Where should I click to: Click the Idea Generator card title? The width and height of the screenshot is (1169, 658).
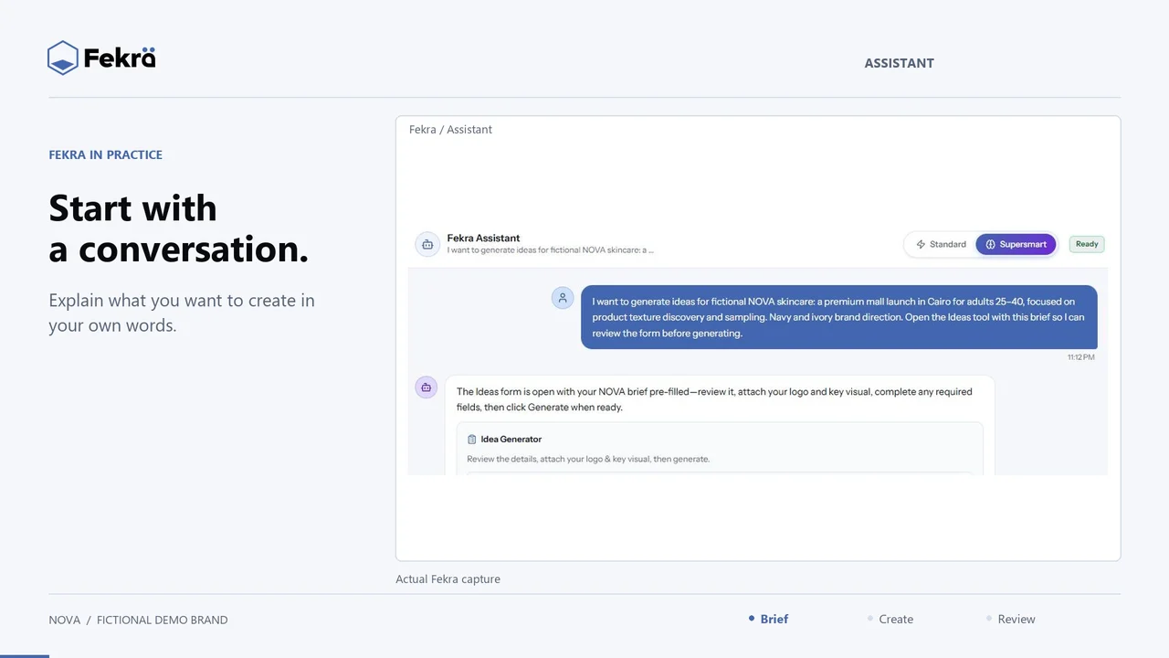511,440
